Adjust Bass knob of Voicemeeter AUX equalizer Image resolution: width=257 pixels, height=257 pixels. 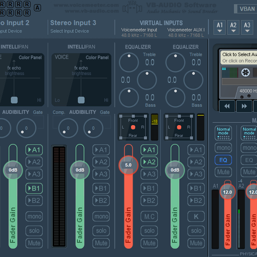[175, 98]
